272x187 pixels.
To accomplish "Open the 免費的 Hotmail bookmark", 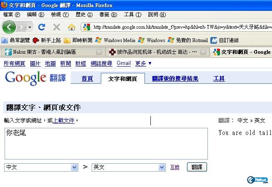I will (x=188, y=40).
